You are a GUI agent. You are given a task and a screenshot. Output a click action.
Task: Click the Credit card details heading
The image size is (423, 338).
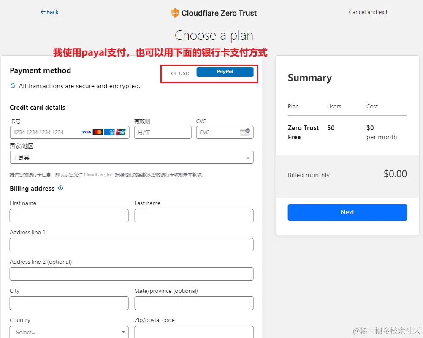(38, 108)
